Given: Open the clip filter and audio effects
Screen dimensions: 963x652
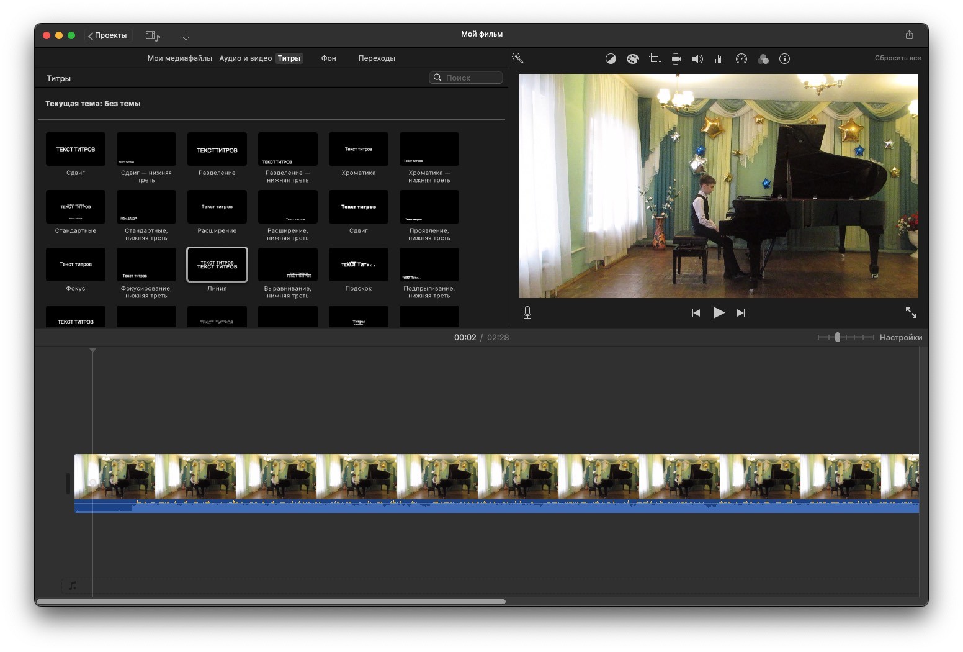Looking at the screenshot, I should [763, 59].
